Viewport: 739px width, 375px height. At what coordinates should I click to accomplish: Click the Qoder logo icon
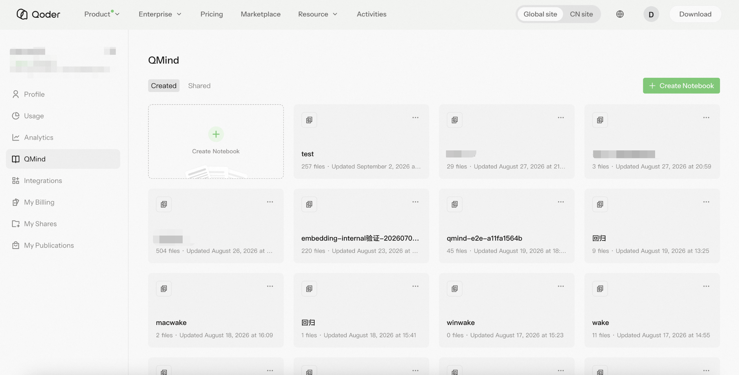pyautogui.click(x=22, y=14)
